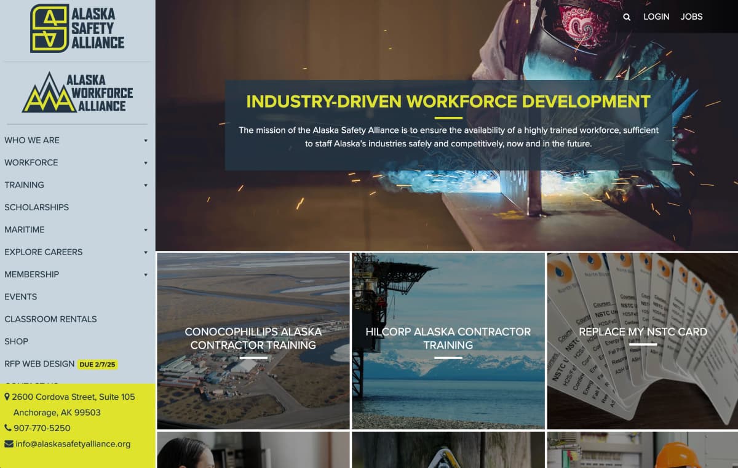The image size is (738, 468).
Task: Open Hilcorp Alaska Contractor Training tile
Action: pos(448,341)
